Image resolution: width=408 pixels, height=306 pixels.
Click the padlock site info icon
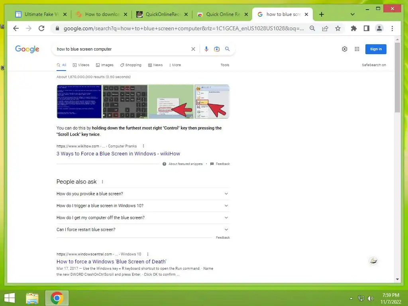point(57,28)
